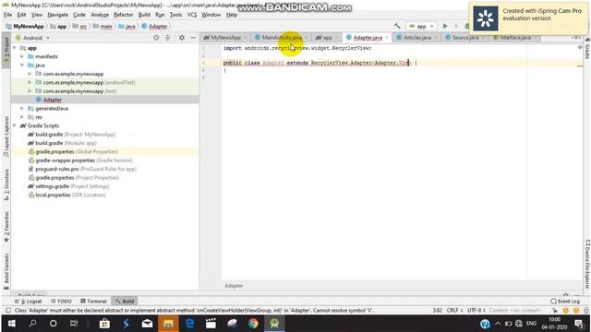Select the Adapter class in project tree
This screenshot has width=591, height=332.
53,100
